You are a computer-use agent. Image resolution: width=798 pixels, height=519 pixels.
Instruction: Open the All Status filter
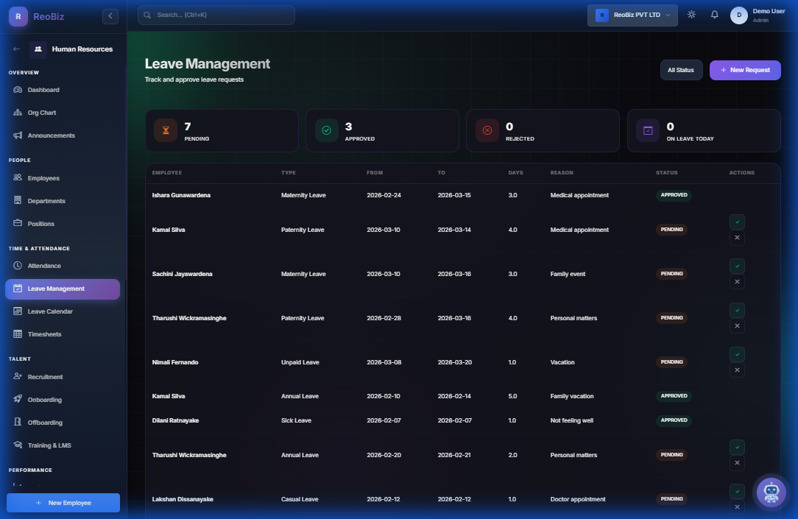681,70
